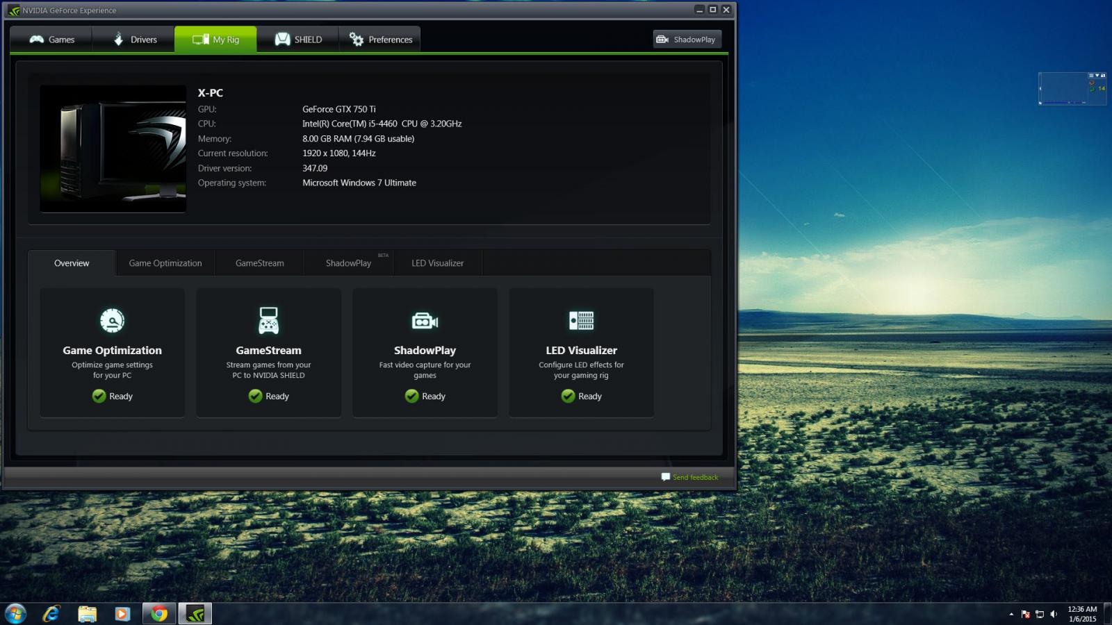Image resolution: width=1112 pixels, height=625 pixels.
Task: Click the ShadowPlay camera card icon
Action: point(425,321)
